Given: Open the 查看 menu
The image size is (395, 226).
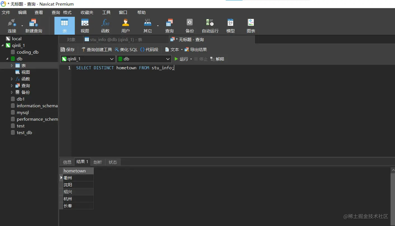Looking at the screenshot, I should [39, 12].
